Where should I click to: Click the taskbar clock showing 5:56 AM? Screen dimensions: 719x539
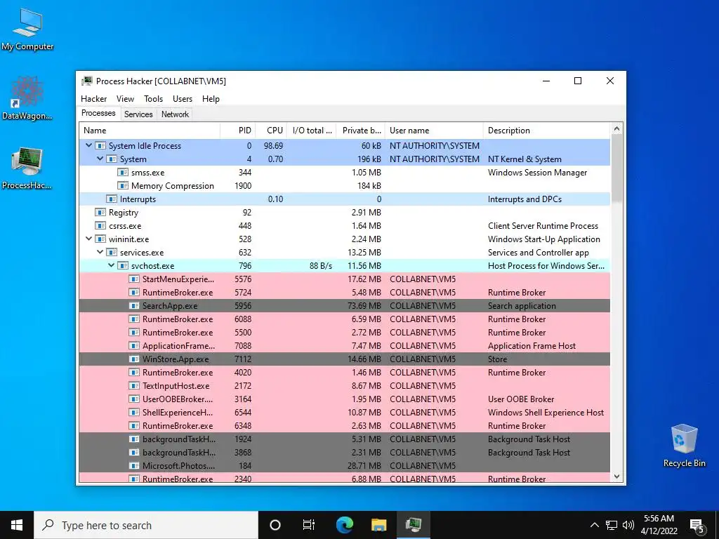click(x=659, y=525)
